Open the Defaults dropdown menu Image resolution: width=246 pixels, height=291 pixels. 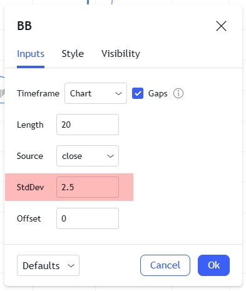(x=48, y=265)
